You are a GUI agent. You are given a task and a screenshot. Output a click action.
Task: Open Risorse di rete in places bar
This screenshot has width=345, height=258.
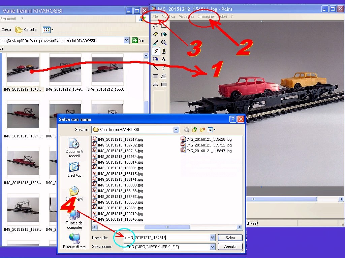[x=74, y=241]
